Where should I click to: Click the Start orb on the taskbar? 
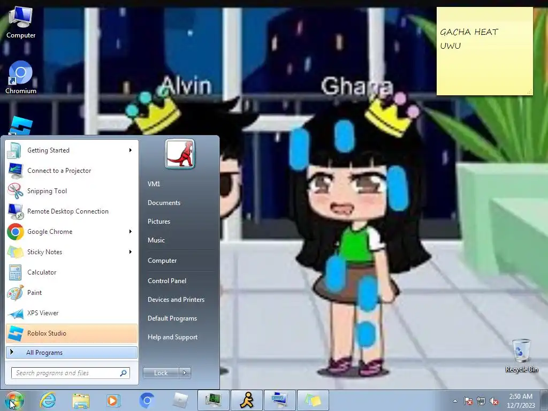pyautogui.click(x=14, y=400)
